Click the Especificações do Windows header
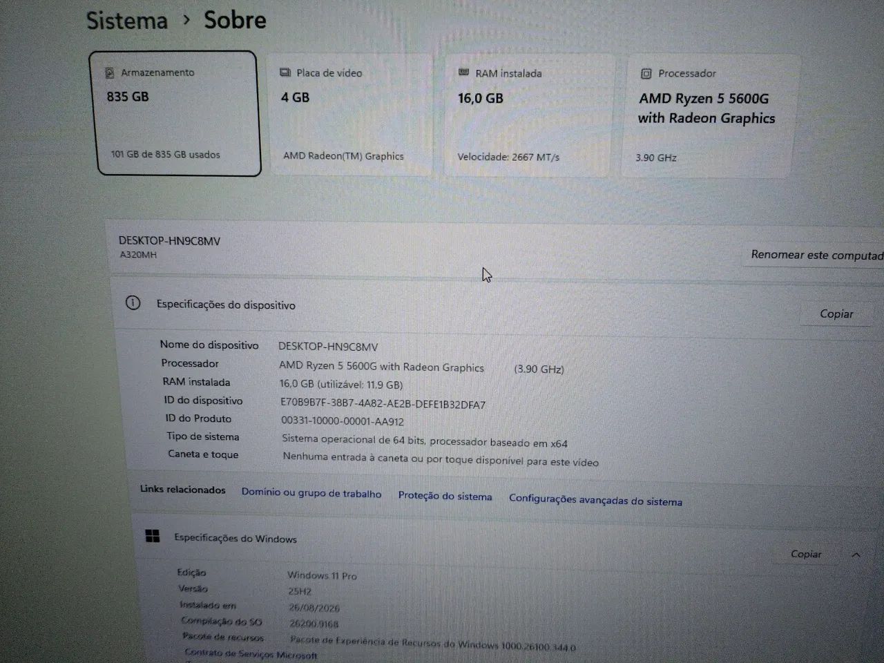Viewport: 884px width, 663px height. (x=236, y=538)
